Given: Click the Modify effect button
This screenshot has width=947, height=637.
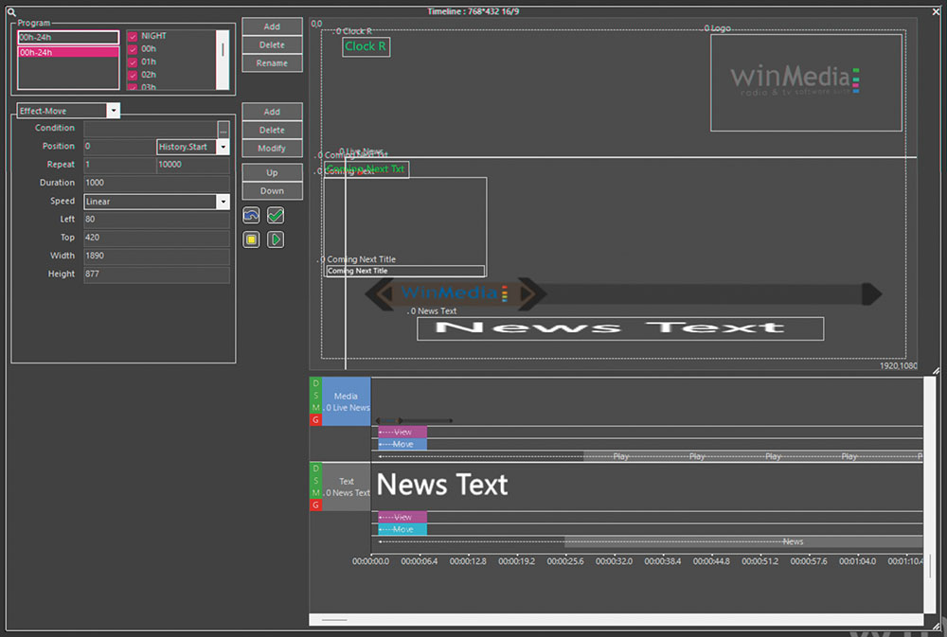Looking at the screenshot, I should (272, 149).
